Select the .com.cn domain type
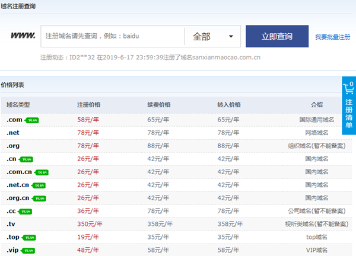Image resolution: width=356 pixels, height=256 pixels. tap(19, 172)
